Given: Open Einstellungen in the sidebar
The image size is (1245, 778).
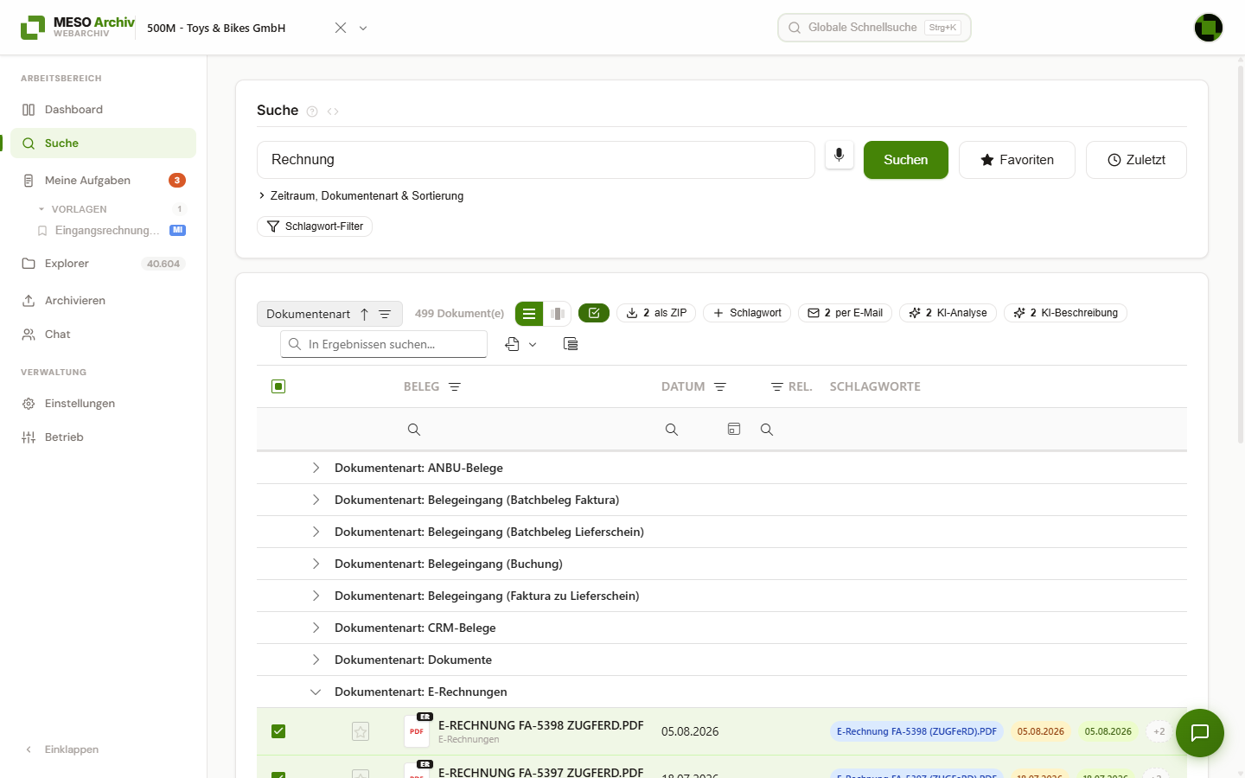Looking at the screenshot, I should [104, 404].
